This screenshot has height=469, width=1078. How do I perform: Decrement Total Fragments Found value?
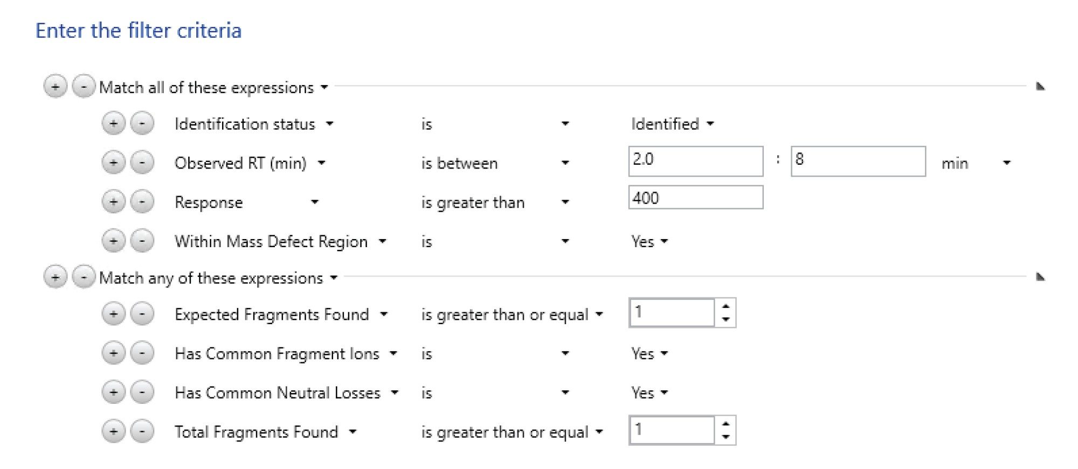[x=725, y=437]
